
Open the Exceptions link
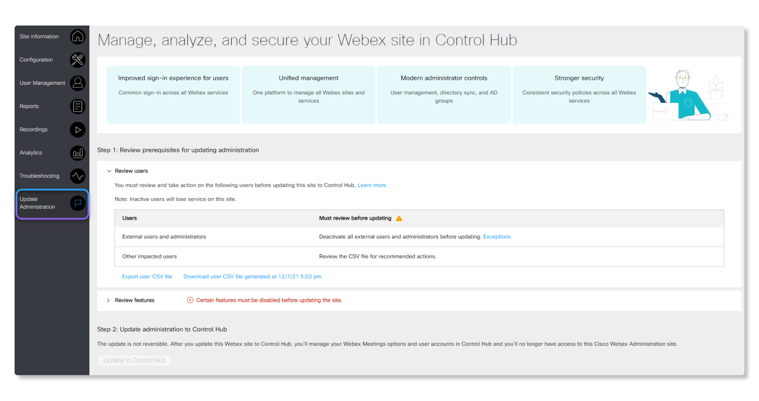click(497, 237)
